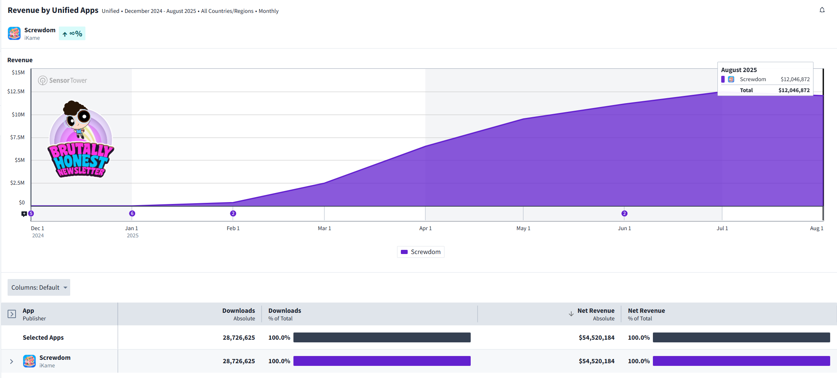Screen dimensions: 837x378
Task: Click the Jan 1 2025 x-axis label
Action: pyautogui.click(x=132, y=232)
